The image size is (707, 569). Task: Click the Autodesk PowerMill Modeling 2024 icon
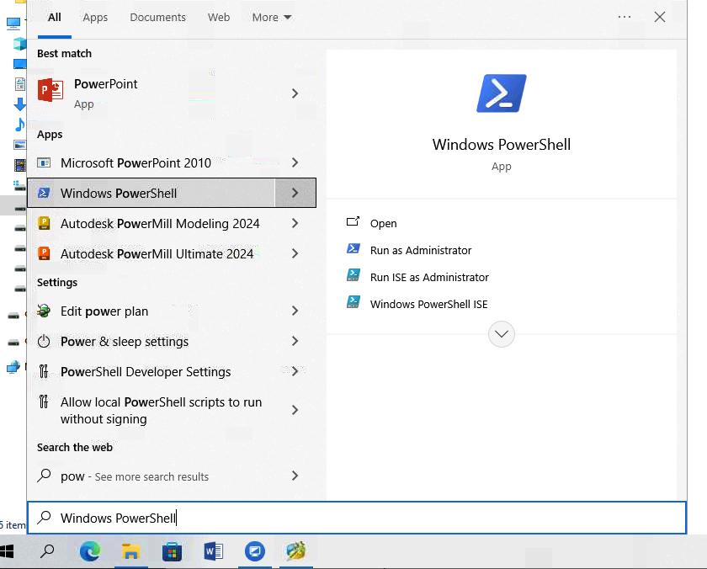(44, 223)
